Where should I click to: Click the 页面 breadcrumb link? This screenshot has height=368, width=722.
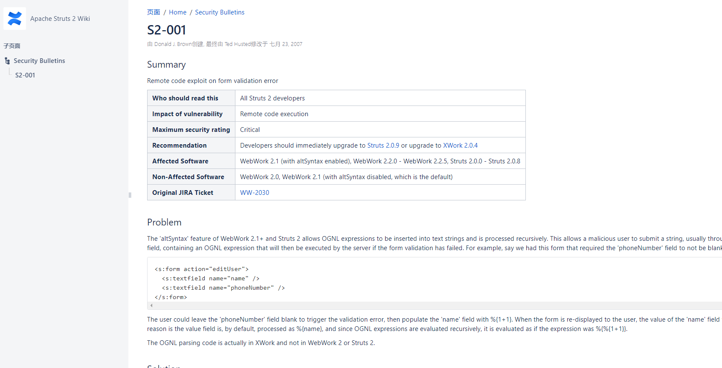coord(154,12)
